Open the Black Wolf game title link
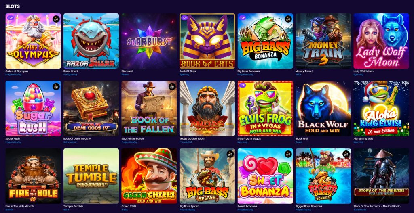This screenshot has width=414, height=213. click(301, 139)
